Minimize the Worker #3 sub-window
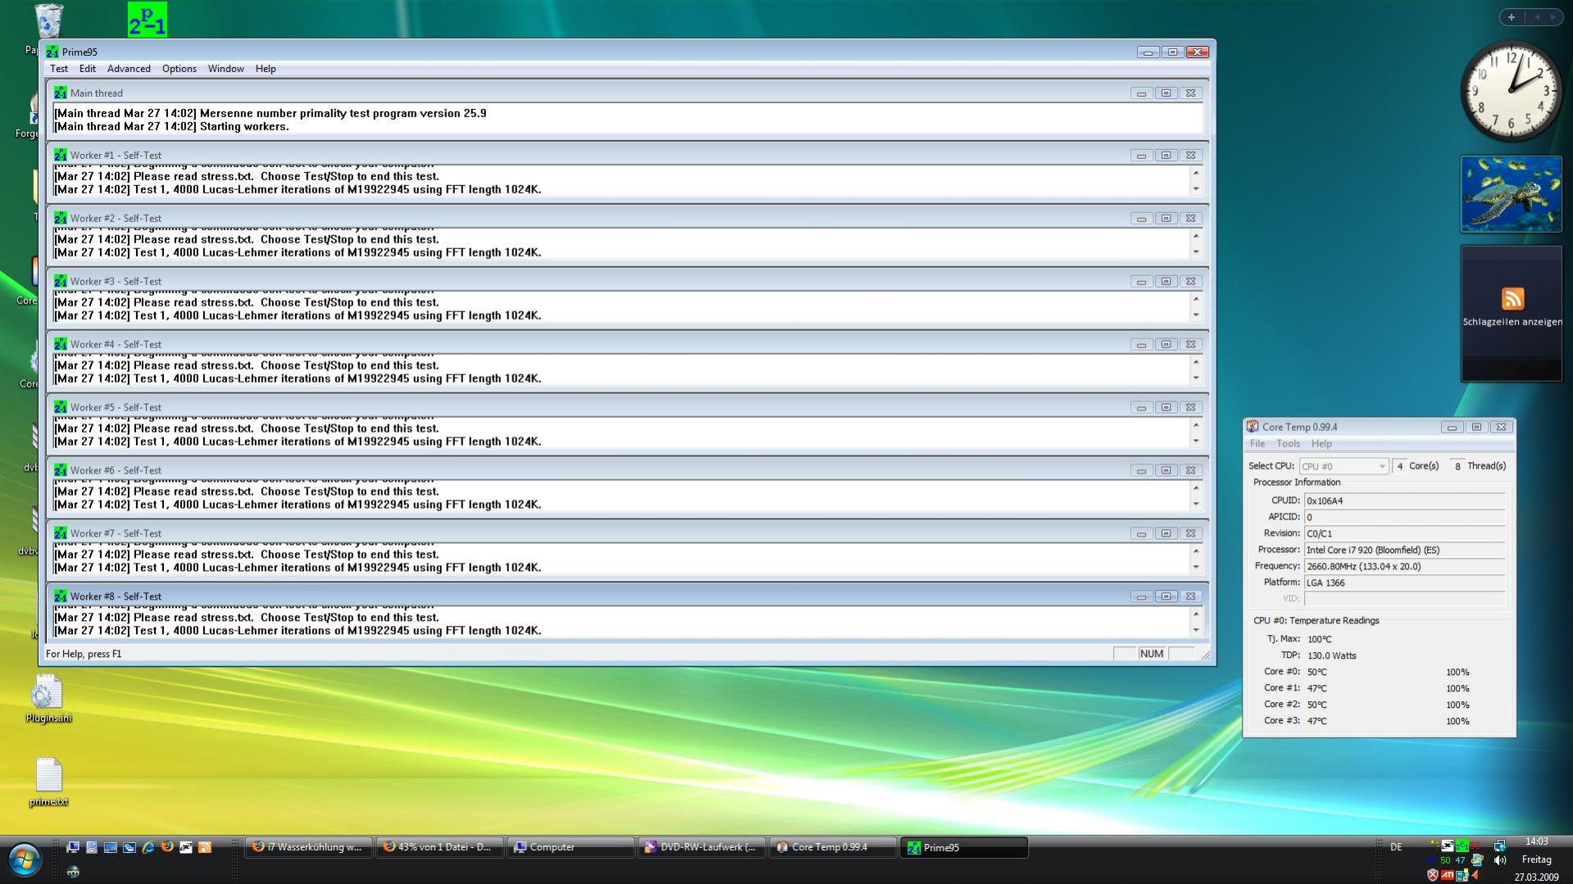This screenshot has height=884, width=1573. pyautogui.click(x=1141, y=282)
